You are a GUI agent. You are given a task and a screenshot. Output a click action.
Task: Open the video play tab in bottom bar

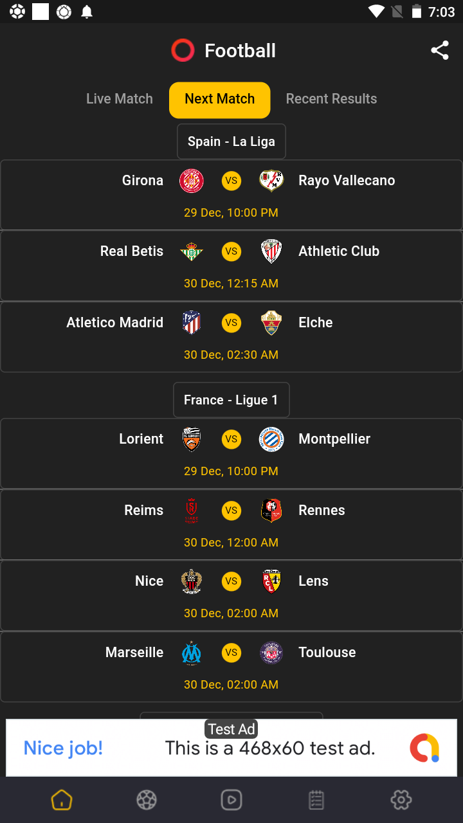click(232, 800)
